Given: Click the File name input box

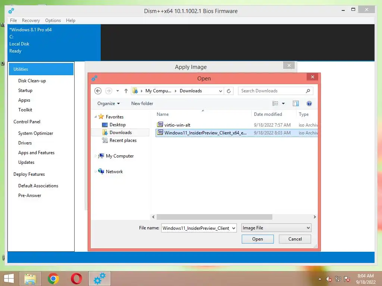Looking at the screenshot, I should pyautogui.click(x=196, y=228).
